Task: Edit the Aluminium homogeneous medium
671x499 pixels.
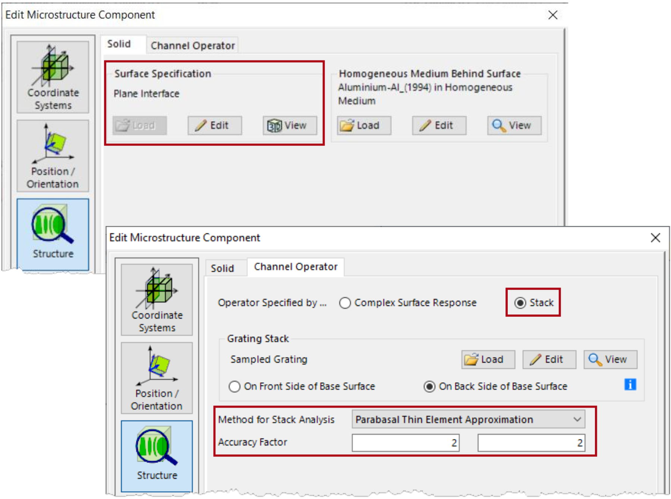Action: coord(439,125)
